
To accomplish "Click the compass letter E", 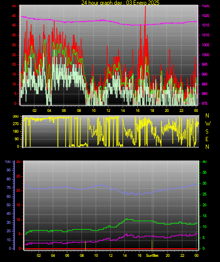I will click(x=207, y=139).
